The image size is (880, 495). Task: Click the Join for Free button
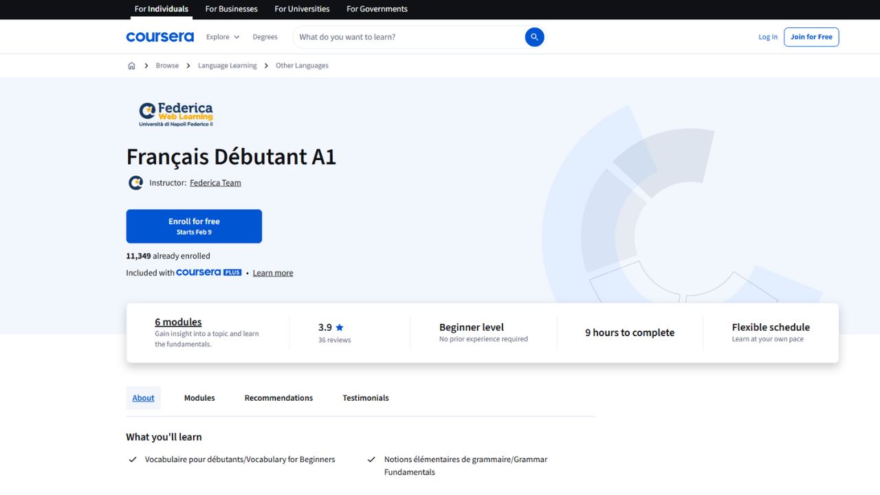pos(811,36)
